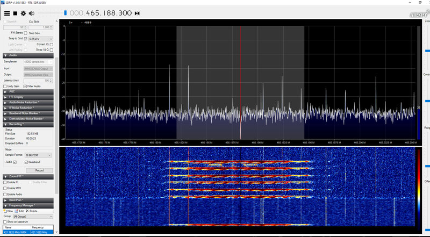Screen dimensions: 430x237
Task: Enable the FM Stereo checkbox
Action: (x=25, y=33)
